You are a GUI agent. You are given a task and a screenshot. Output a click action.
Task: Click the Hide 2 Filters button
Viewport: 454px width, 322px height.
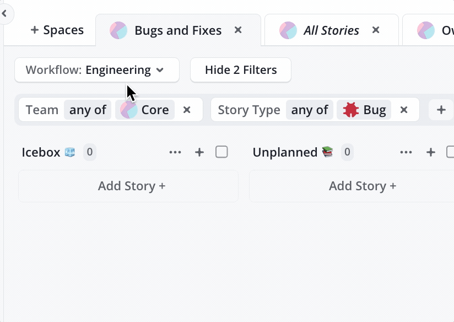tap(241, 70)
